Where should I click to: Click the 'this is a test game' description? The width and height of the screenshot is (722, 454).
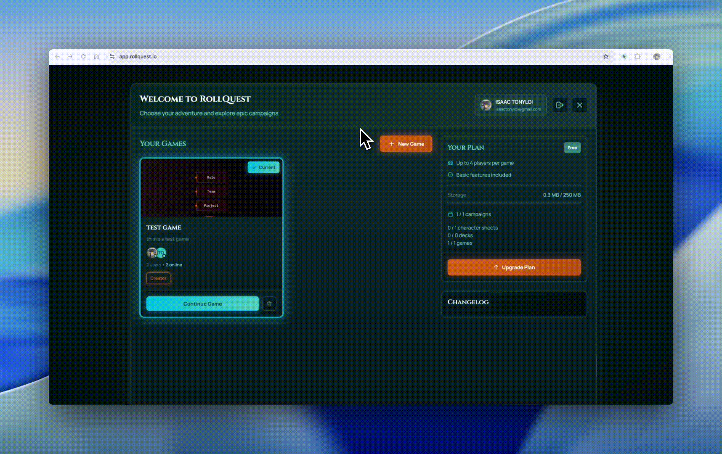(167, 239)
